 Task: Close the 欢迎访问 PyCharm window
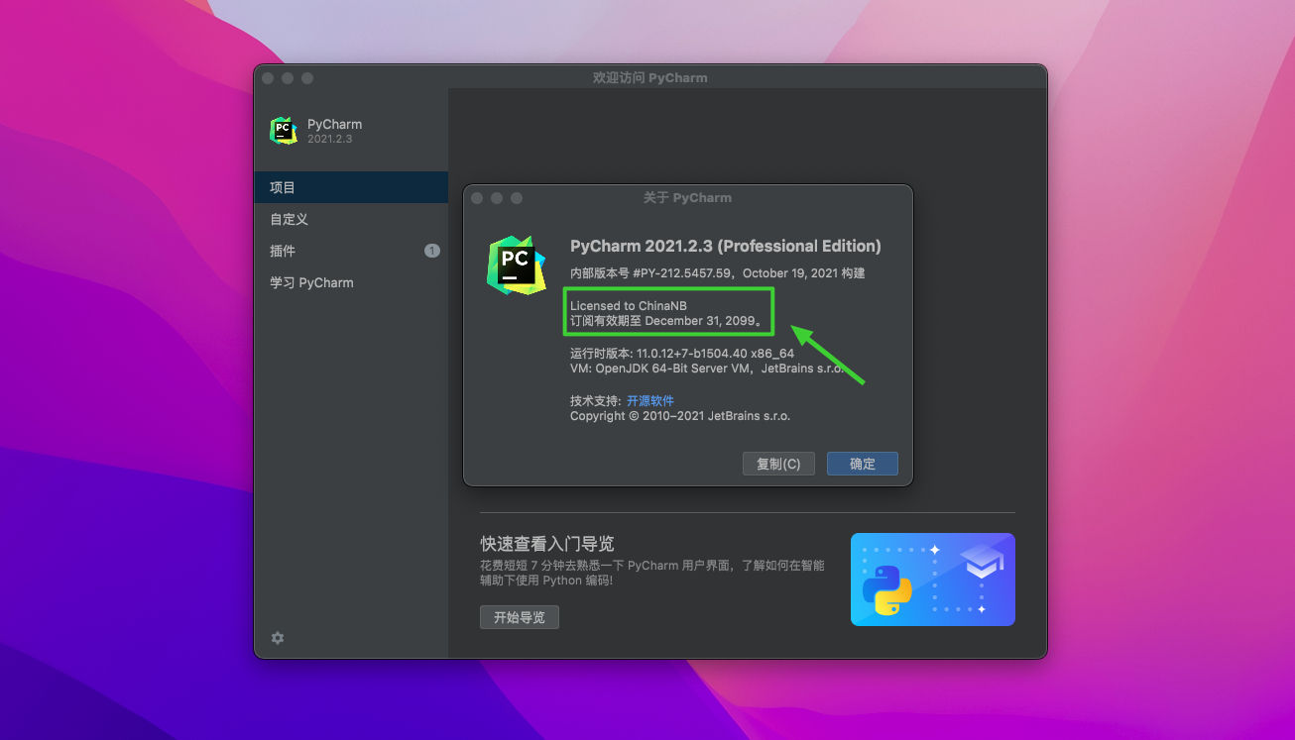coord(268,78)
